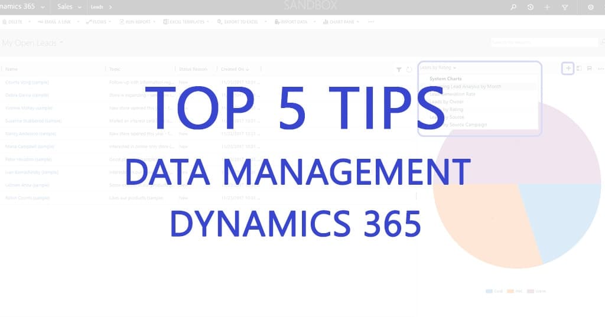The width and height of the screenshot is (605, 317).
Task: Open lead Nancy Anderson (sample)
Action: (31, 134)
